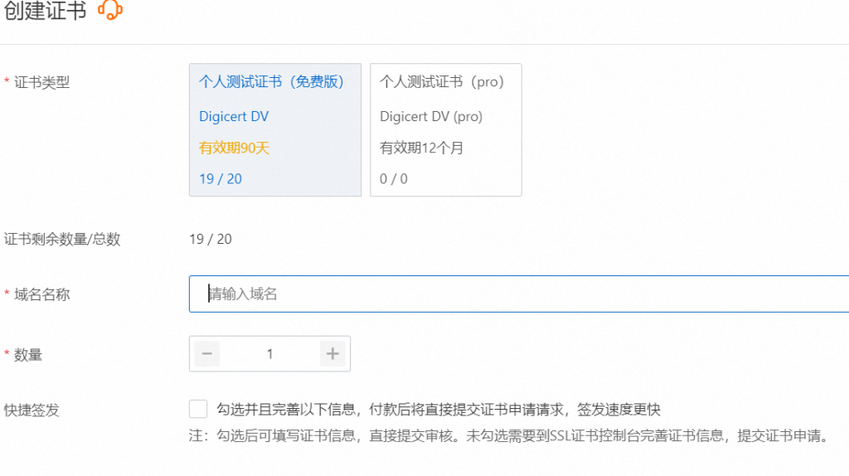Viewport: 849px width, 476px height.
Task: Click the 域名名称 field label
Action: [x=42, y=294]
